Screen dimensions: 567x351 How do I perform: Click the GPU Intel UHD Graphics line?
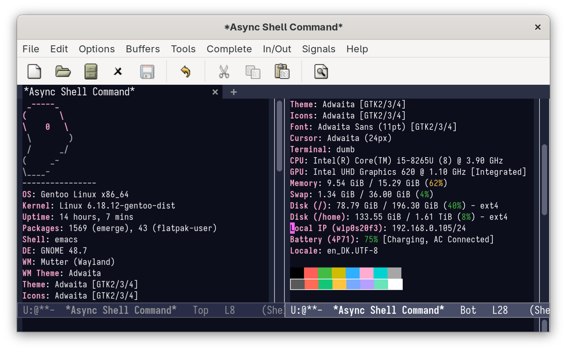[408, 172]
